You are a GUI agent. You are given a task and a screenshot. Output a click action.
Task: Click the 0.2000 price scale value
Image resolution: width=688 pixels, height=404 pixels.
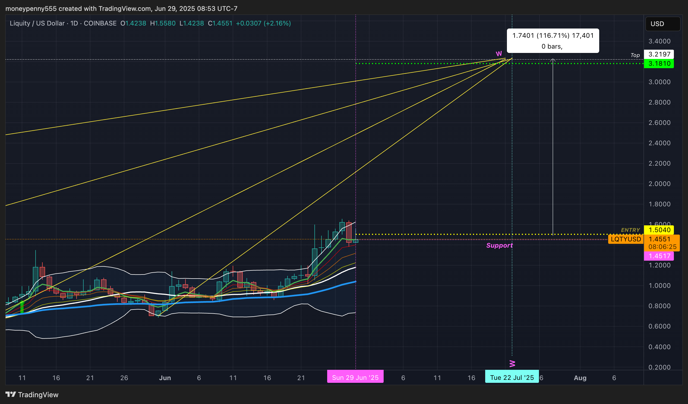(659, 367)
